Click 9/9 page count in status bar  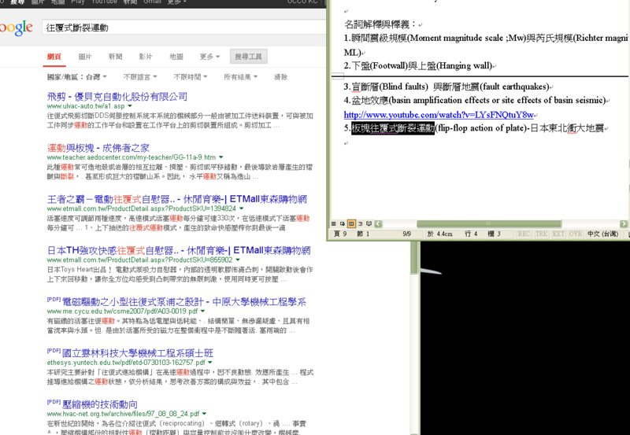pos(406,234)
